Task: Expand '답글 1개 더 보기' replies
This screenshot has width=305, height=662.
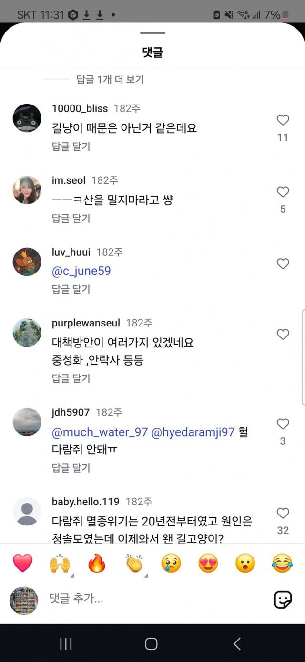Action: click(x=110, y=79)
